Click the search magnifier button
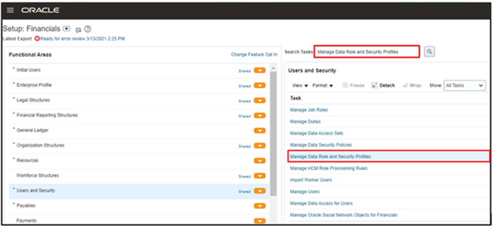 point(429,52)
